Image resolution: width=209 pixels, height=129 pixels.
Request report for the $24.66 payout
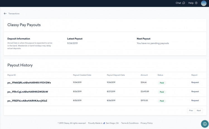click(195, 82)
